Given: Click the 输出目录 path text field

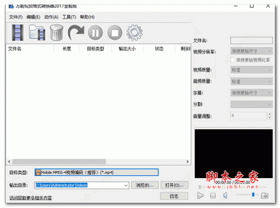Looking at the screenshot, I should (79, 185).
